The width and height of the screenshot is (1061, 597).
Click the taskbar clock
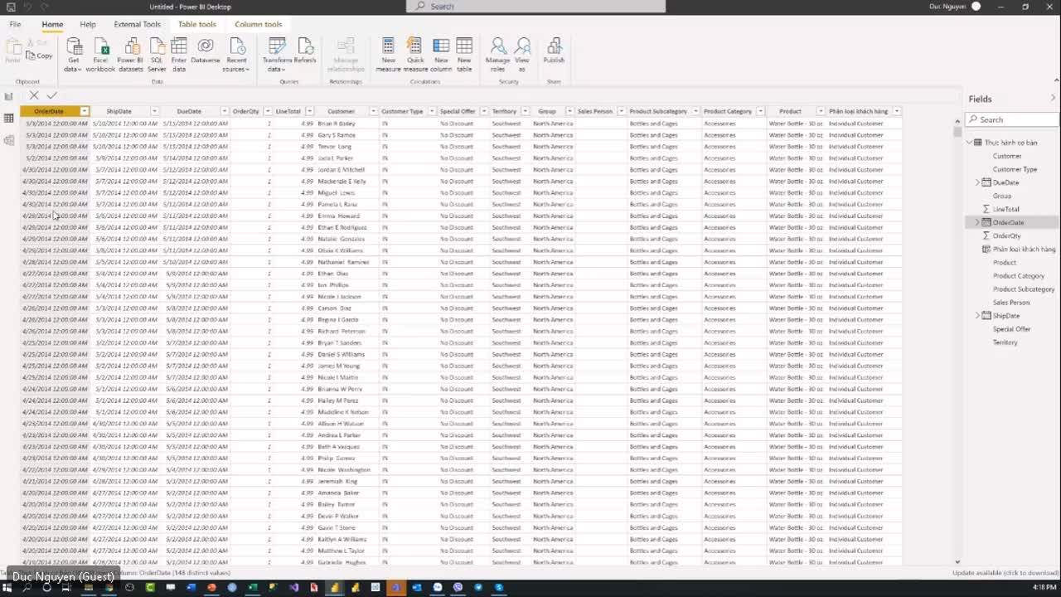[1044, 588]
